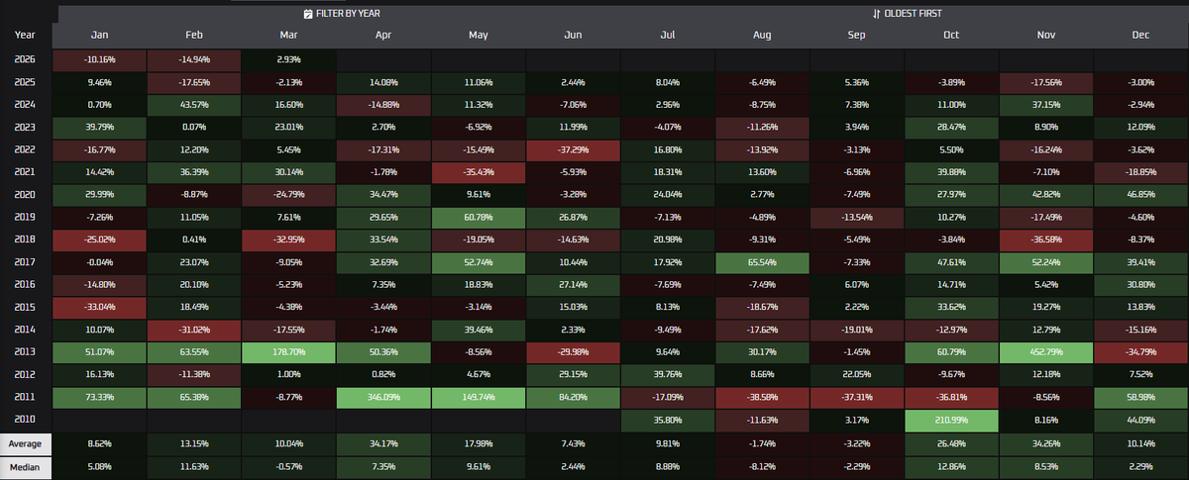Screen dimensions: 1189x480
Task: Select the Year column header
Action: 25,35
